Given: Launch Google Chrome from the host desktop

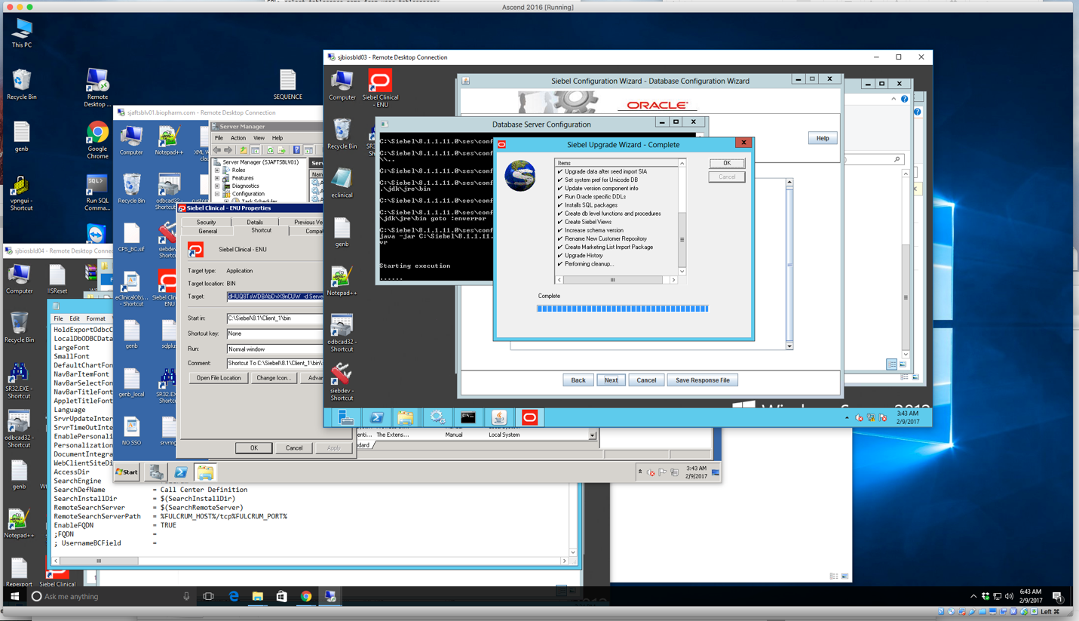Looking at the screenshot, I should click(x=97, y=140).
